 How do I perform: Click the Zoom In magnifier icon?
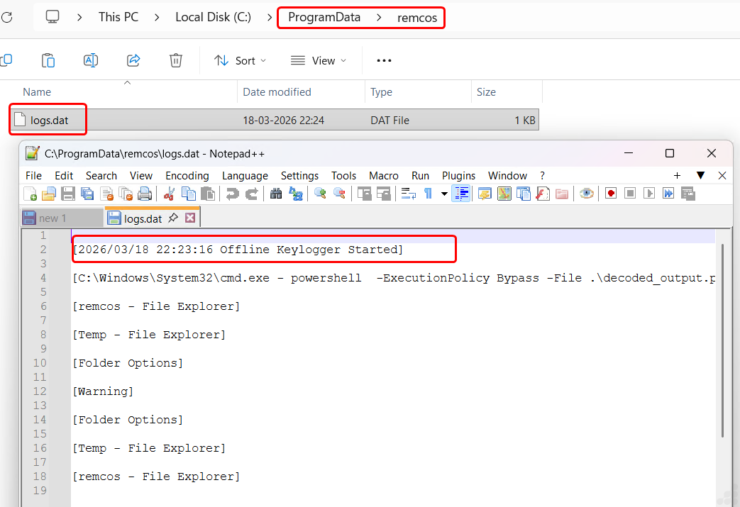tap(320, 194)
